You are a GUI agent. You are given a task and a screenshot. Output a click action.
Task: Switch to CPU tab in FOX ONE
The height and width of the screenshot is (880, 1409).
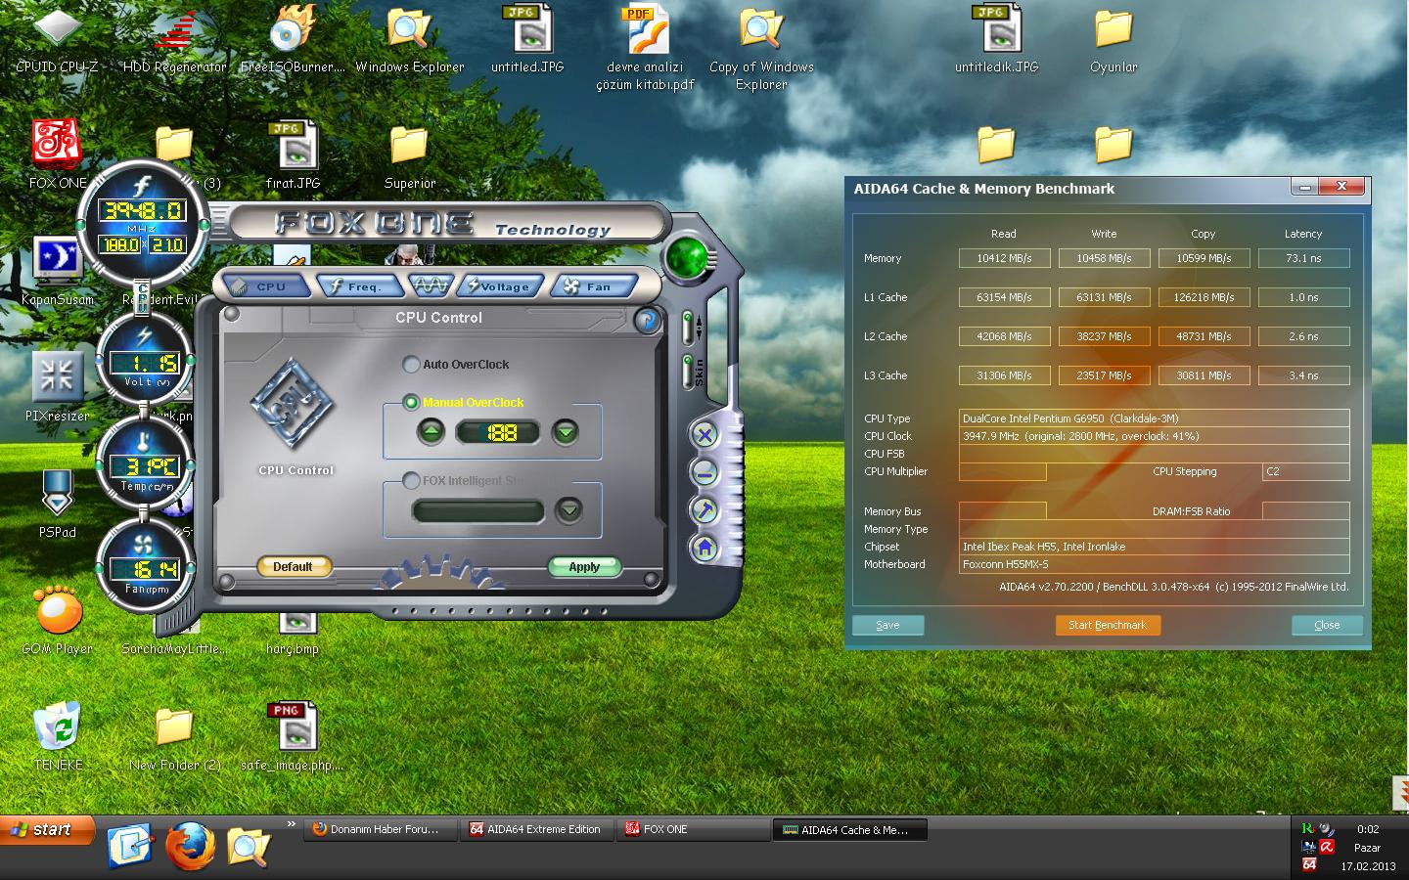[x=266, y=286]
